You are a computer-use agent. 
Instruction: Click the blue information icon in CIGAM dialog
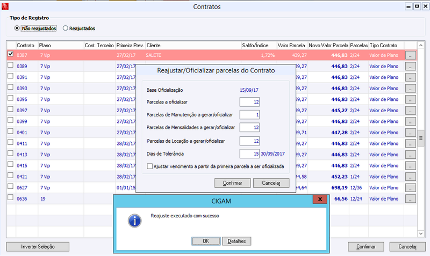point(135,221)
